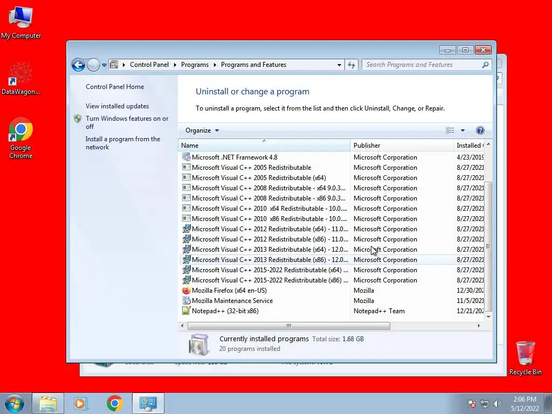This screenshot has width=552, height=414.
Task: Click the vertical scrollbar thumb
Action: pyautogui.click(x=488, y=246)
